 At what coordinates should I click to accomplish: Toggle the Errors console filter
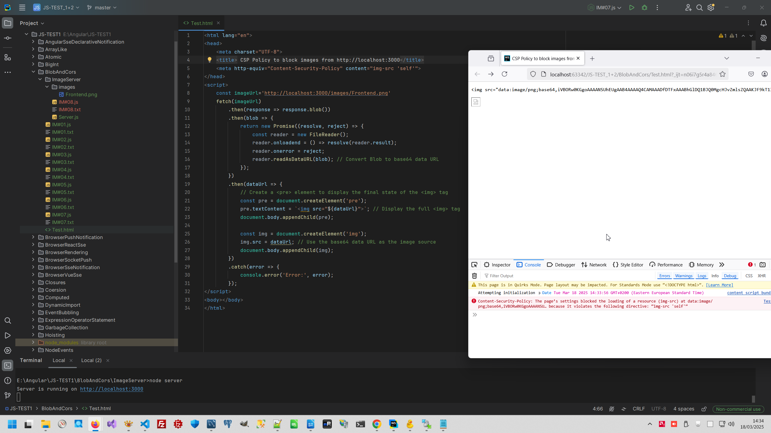pos(664,276)
